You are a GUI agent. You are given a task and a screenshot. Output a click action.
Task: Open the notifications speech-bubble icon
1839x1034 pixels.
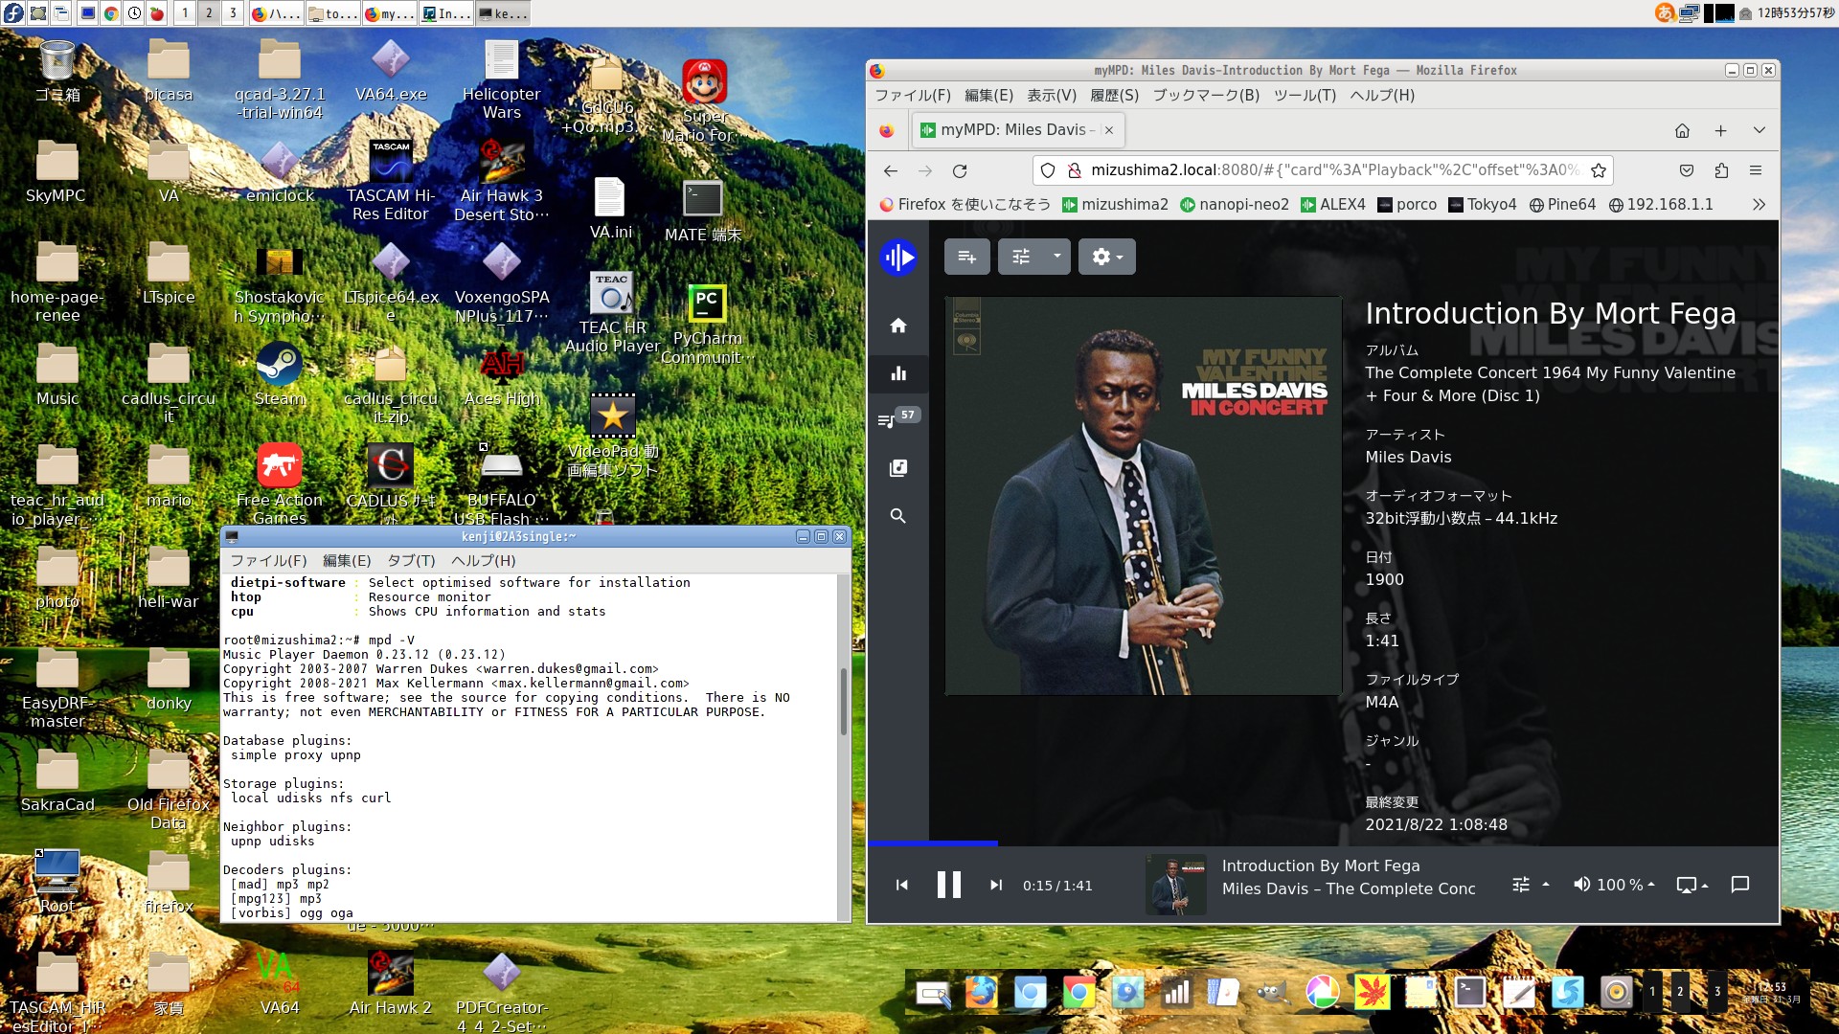tap(1740, 885)
